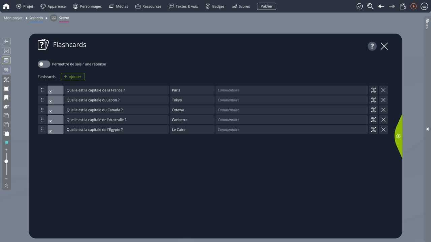Open the Médias menu
This screenshot has width=431, height=242.
pos(118,6)
